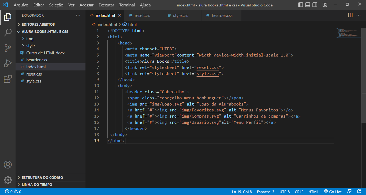Click the img/Compras.svg path on line 15
Image resolution: width=366 pixels, height=195 pixels.
(x=200, y=116)
